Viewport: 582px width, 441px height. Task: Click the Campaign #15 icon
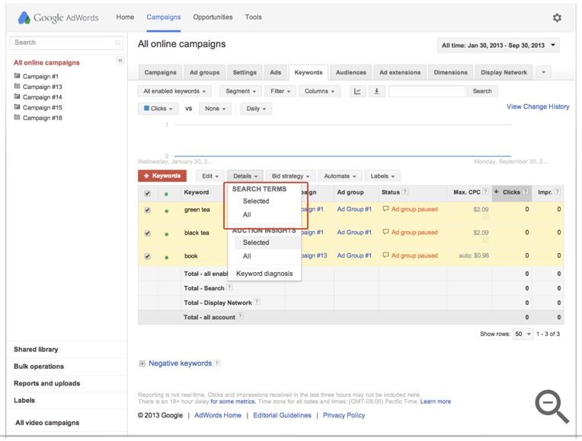point(17,107)
